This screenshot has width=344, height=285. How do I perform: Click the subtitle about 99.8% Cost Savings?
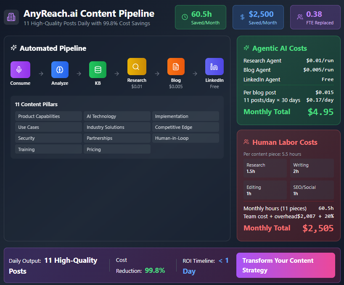pos(87,24)
